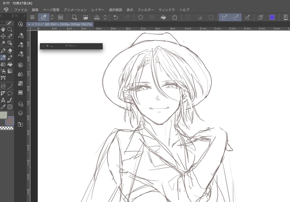Open the Color Wheel palette icon

coord(21,65)
